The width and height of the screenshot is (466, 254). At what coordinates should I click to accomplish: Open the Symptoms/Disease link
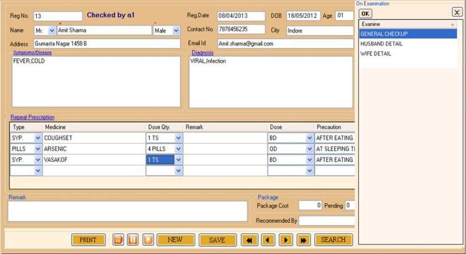pyautogui.click(x=33, y=52)
